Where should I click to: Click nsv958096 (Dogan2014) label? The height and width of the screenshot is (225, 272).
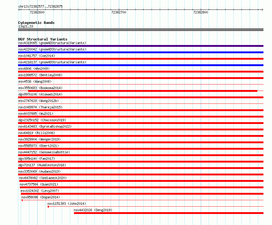(41, 197)
